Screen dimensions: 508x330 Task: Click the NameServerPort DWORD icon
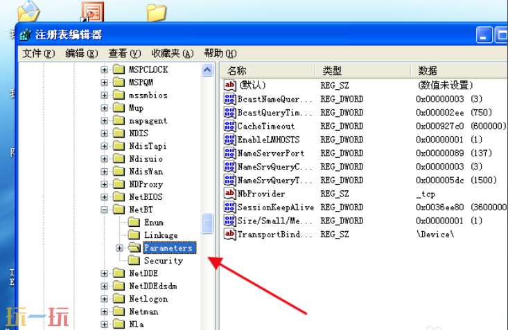pos(229,153)
